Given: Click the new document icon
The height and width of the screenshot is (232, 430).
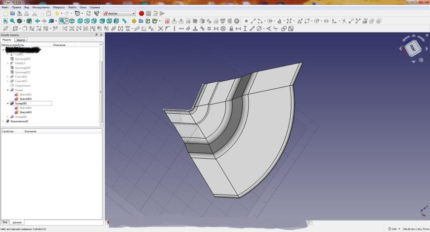Looking at the screenshot, I should pos(5,13).
